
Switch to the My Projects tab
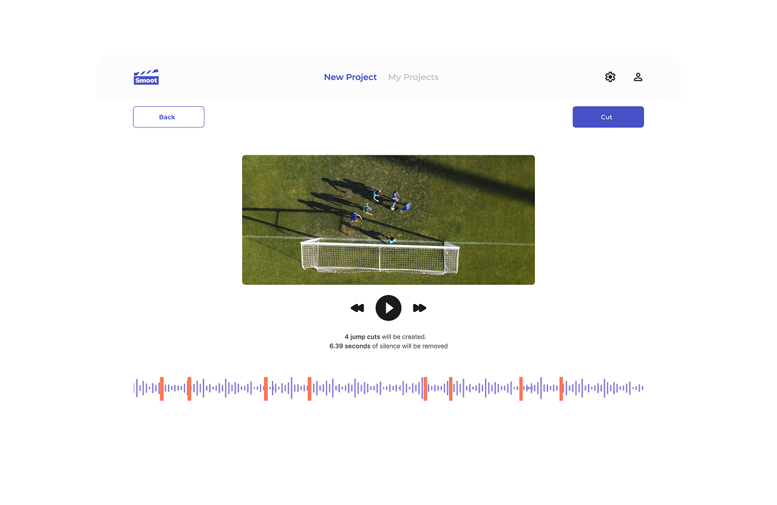413,77
